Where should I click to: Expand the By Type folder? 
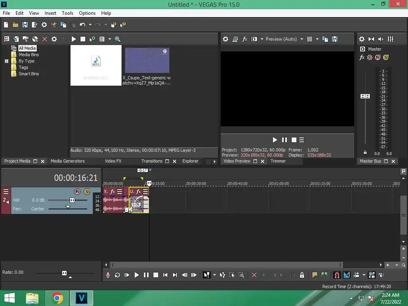click(x=6, y=61)
